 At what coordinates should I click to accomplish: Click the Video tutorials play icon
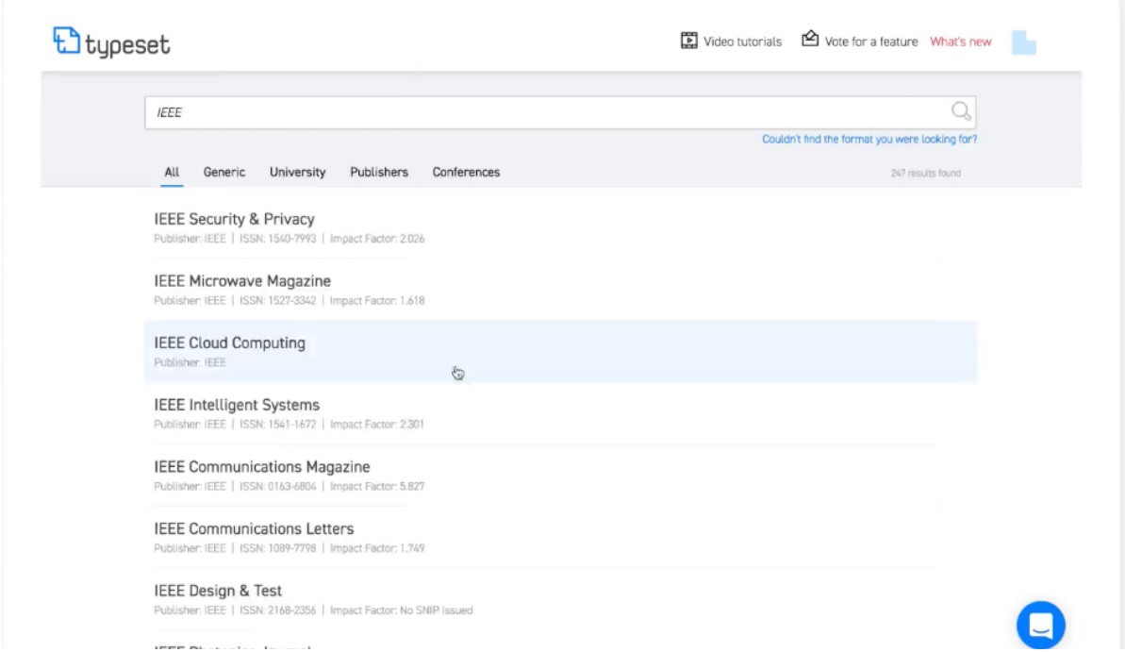pos(688,42)
